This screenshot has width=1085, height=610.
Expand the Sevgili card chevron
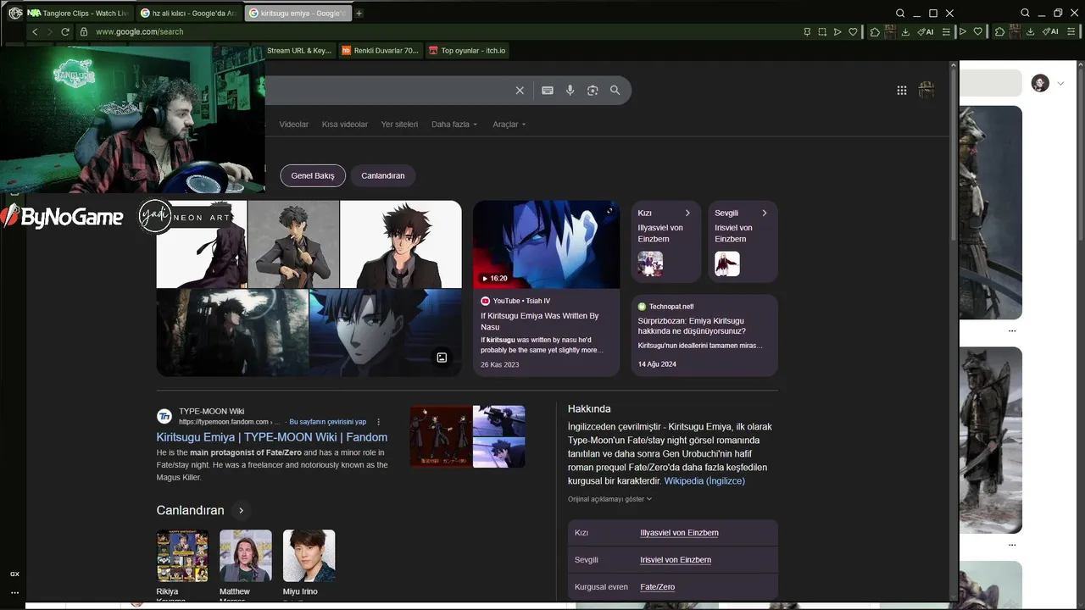coord(765,213)
